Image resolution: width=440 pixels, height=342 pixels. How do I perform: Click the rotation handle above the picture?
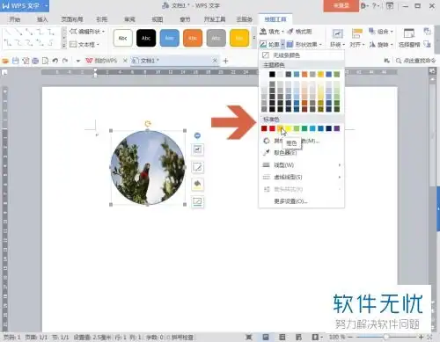coord(148,124)
